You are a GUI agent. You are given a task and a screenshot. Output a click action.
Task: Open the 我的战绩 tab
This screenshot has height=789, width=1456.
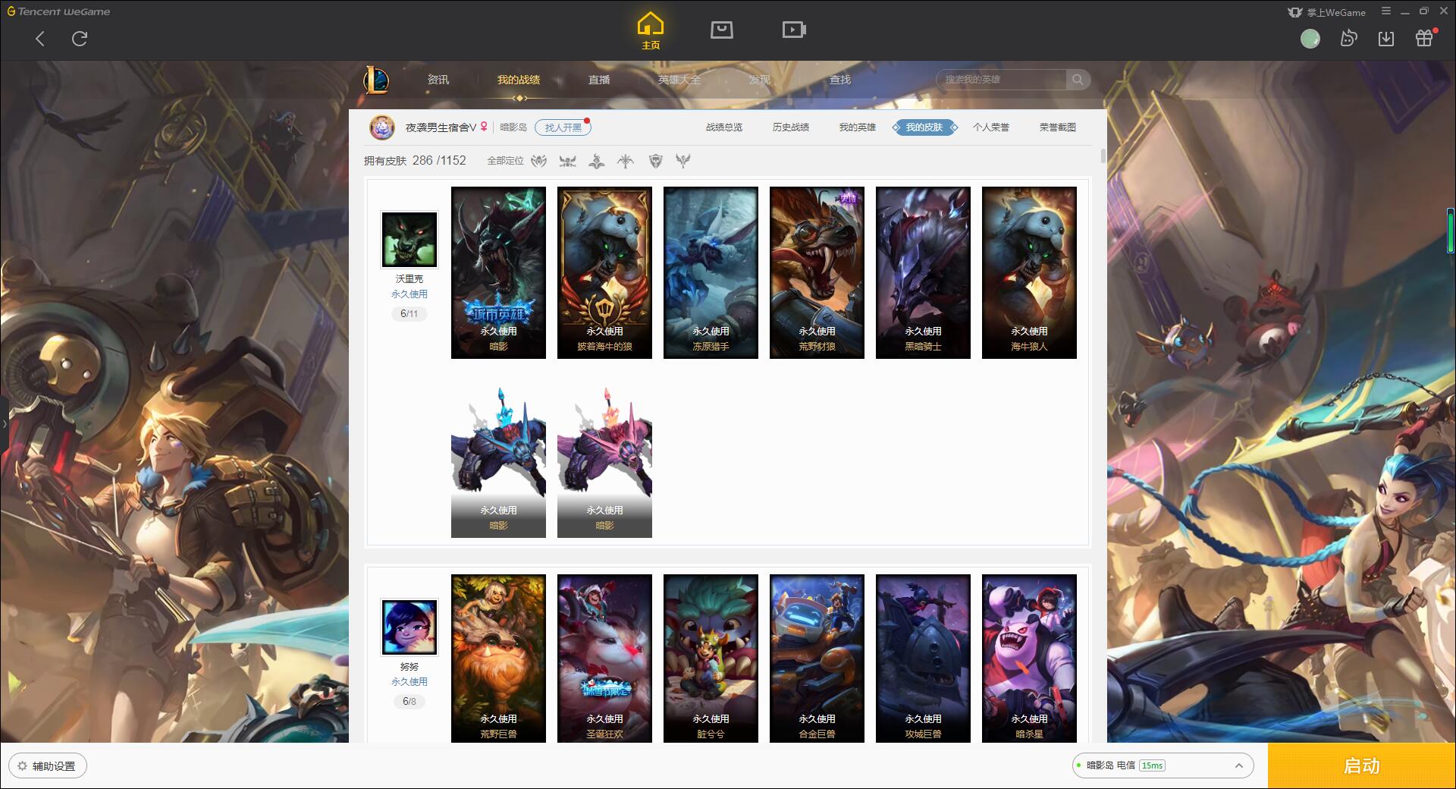click(x=519, y=80)
